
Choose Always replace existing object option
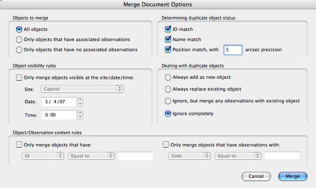[x=168, y=89]
